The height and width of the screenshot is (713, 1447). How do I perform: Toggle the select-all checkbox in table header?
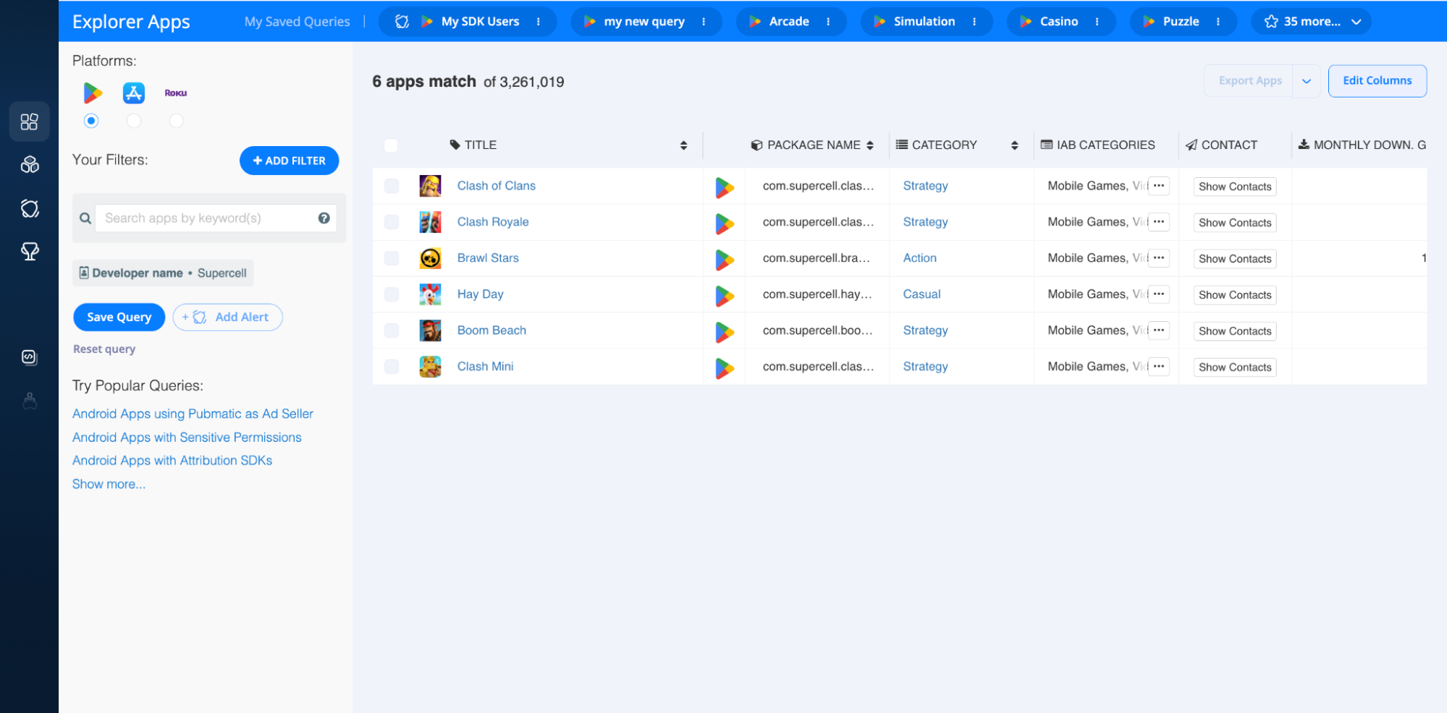coord(391,145)
